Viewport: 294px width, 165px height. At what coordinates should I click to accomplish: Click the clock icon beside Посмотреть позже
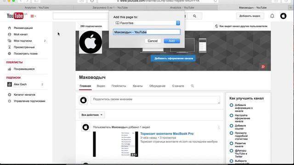(x=10, y=54)
